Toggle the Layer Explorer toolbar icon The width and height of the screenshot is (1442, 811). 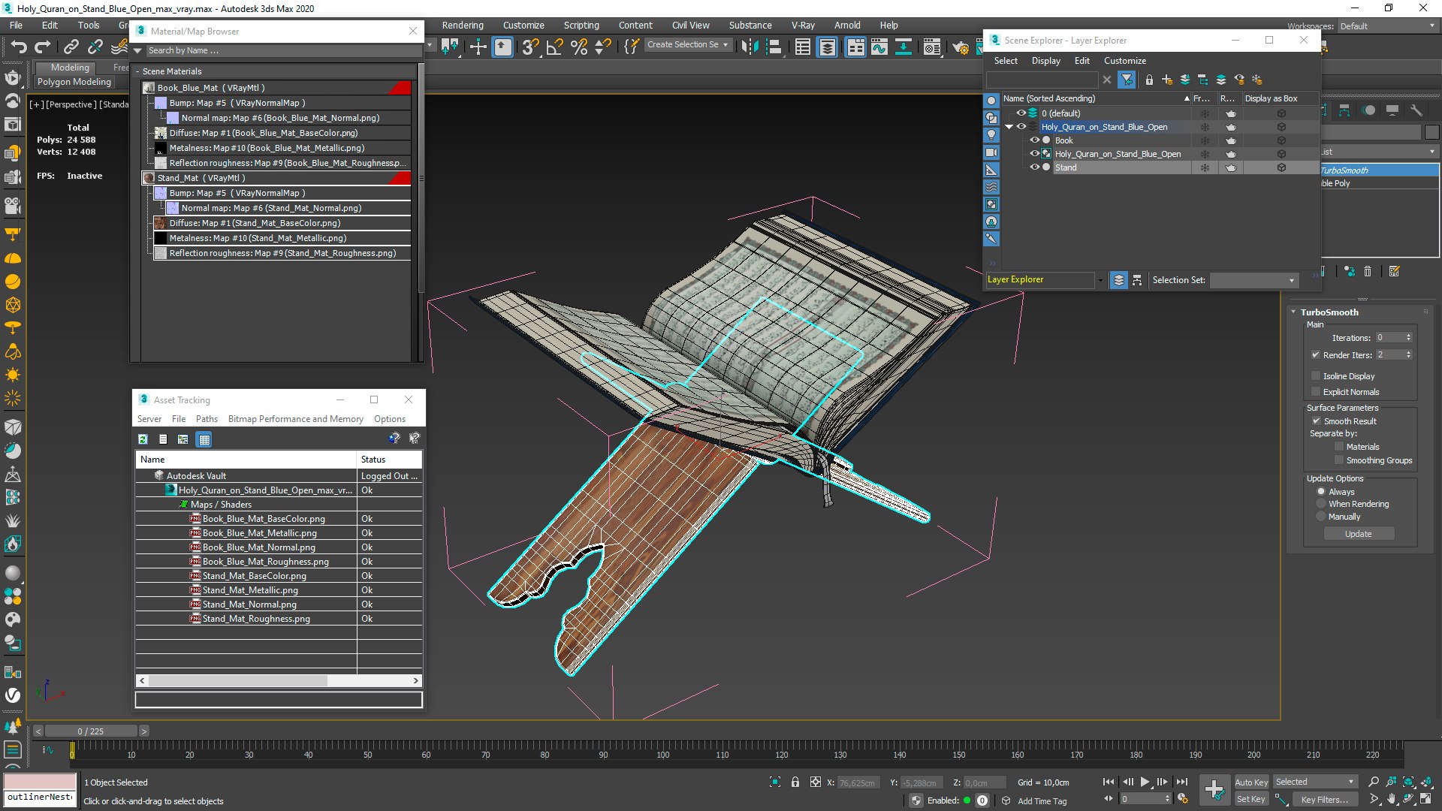pyautogui.click(x=827, y=47)
